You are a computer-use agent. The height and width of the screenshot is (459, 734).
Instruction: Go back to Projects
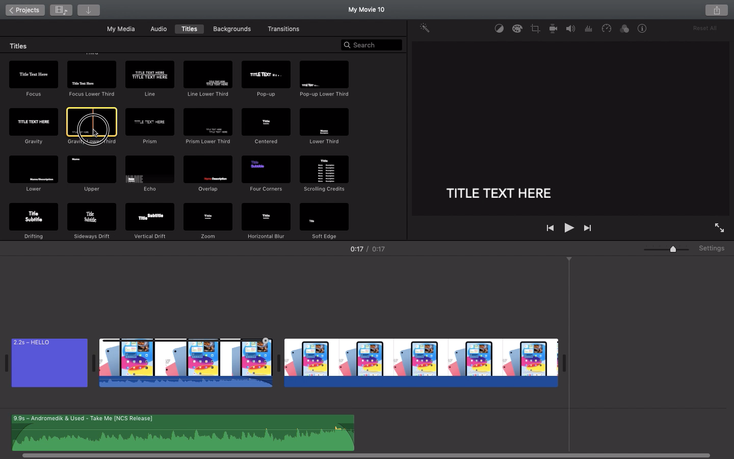25,10
